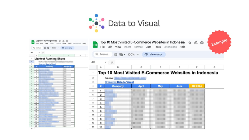Click cloud status icon in Running Shoes sheet

[67, 41]
